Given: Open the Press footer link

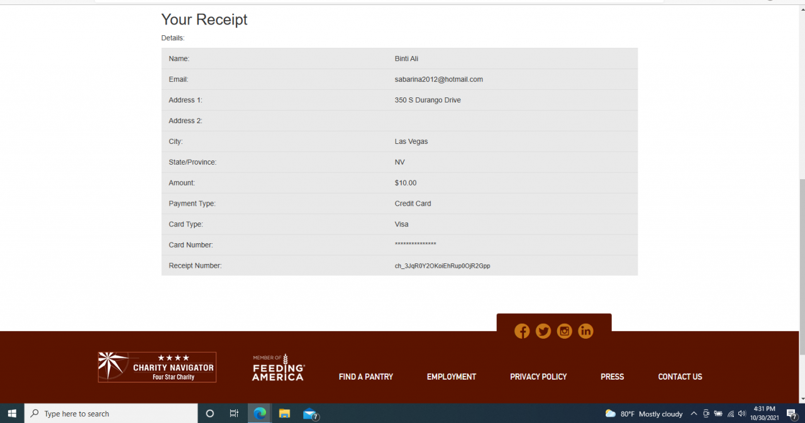Looking at the screenshot, I should [613, 376].
